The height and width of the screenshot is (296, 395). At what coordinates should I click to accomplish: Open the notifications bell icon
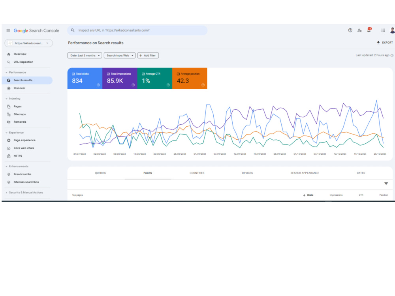tap(369, 30)
